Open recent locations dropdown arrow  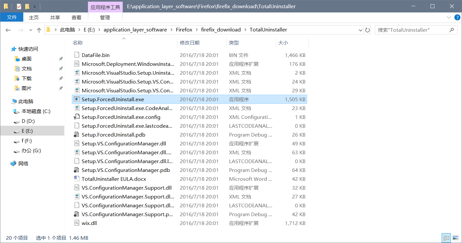31,30
